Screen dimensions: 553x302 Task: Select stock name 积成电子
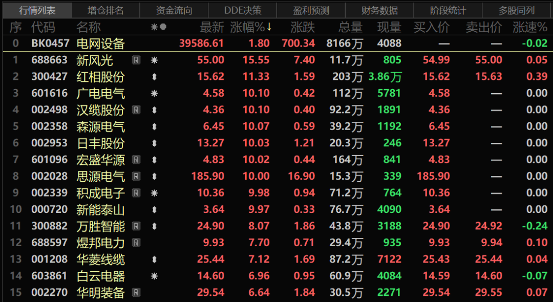tap(100, 193)
